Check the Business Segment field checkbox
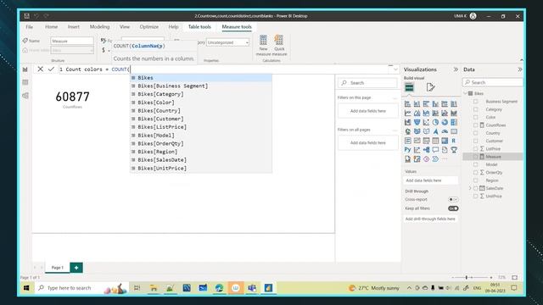 click(x=475, y=102)
